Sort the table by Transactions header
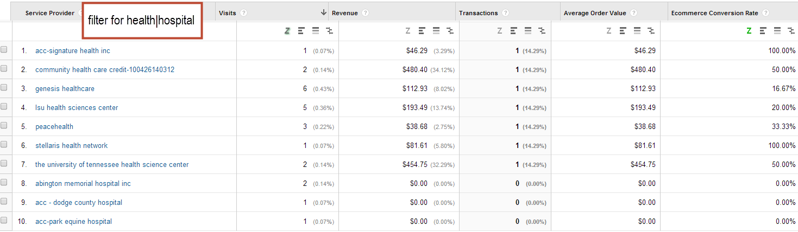This screenshot has height=232, width=798. click(479, 13)
